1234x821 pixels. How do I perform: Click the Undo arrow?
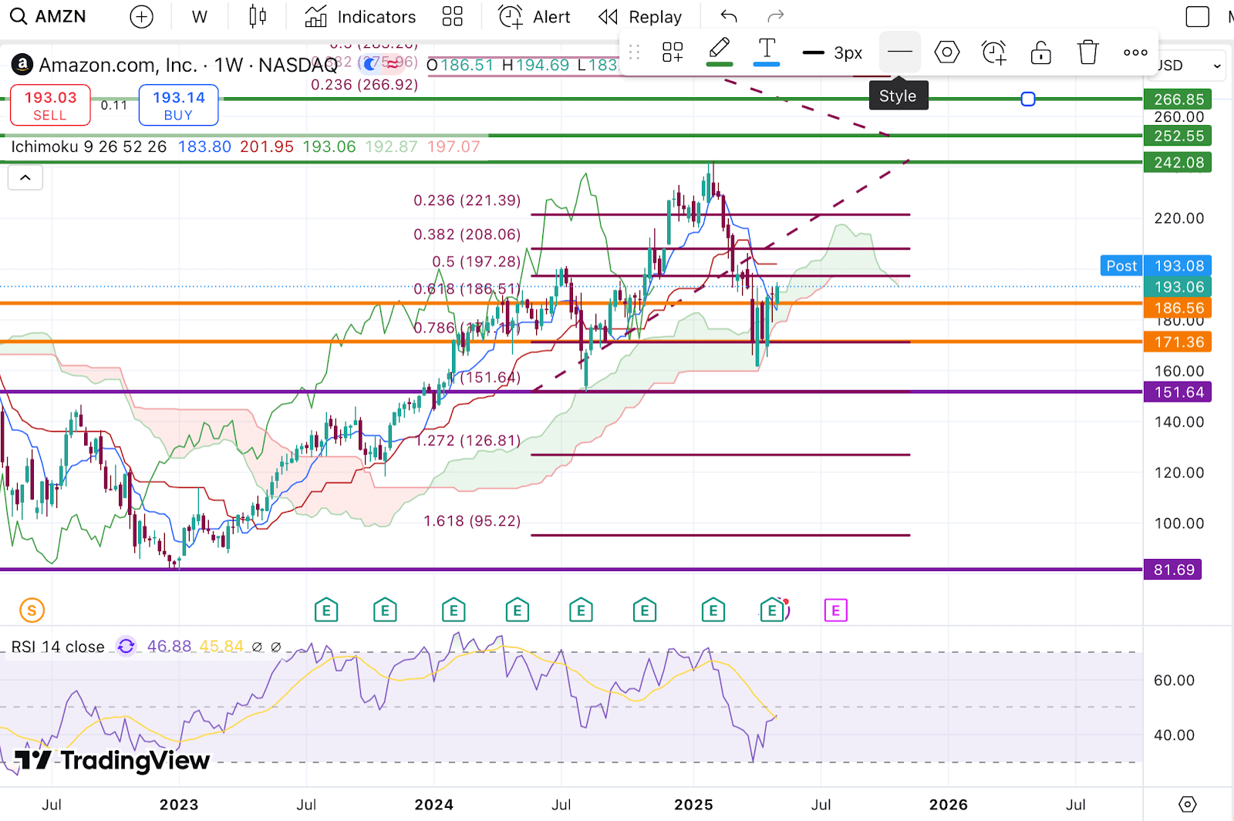[x=729, y=17]
